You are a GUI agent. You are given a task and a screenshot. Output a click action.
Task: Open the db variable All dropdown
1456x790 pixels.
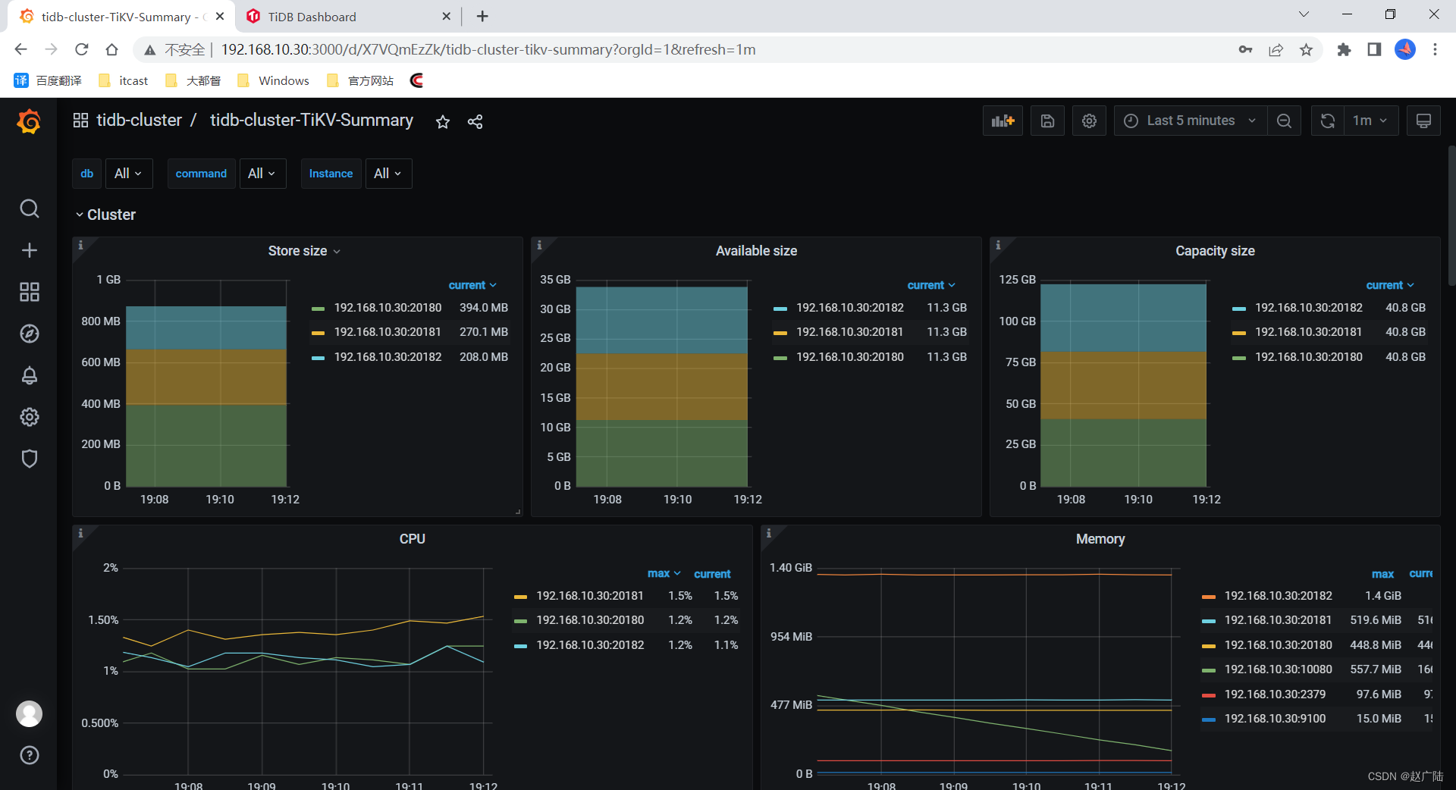point(129,174)
